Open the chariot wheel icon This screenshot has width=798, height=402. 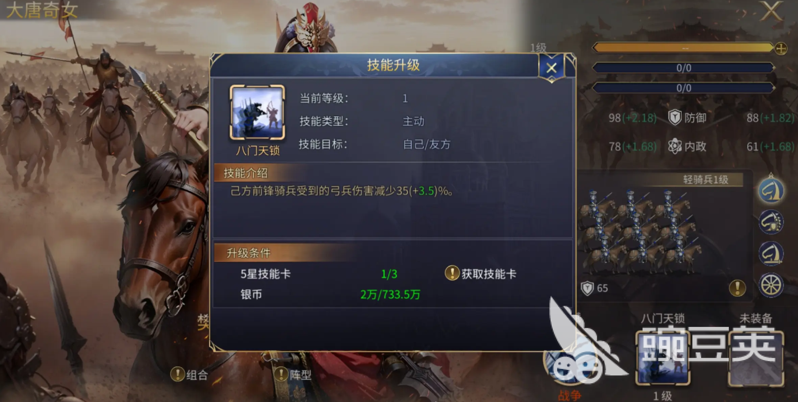coord(771,285)
